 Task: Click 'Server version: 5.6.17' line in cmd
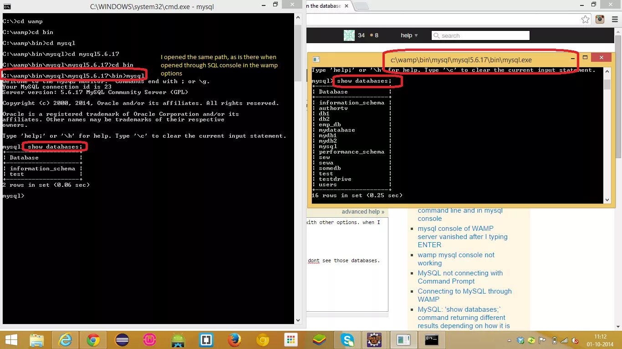coord(95,92)
